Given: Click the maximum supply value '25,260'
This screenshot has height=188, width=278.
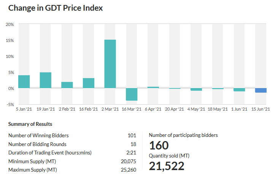Looking at the screenshot, I should [x=129, y=170].
